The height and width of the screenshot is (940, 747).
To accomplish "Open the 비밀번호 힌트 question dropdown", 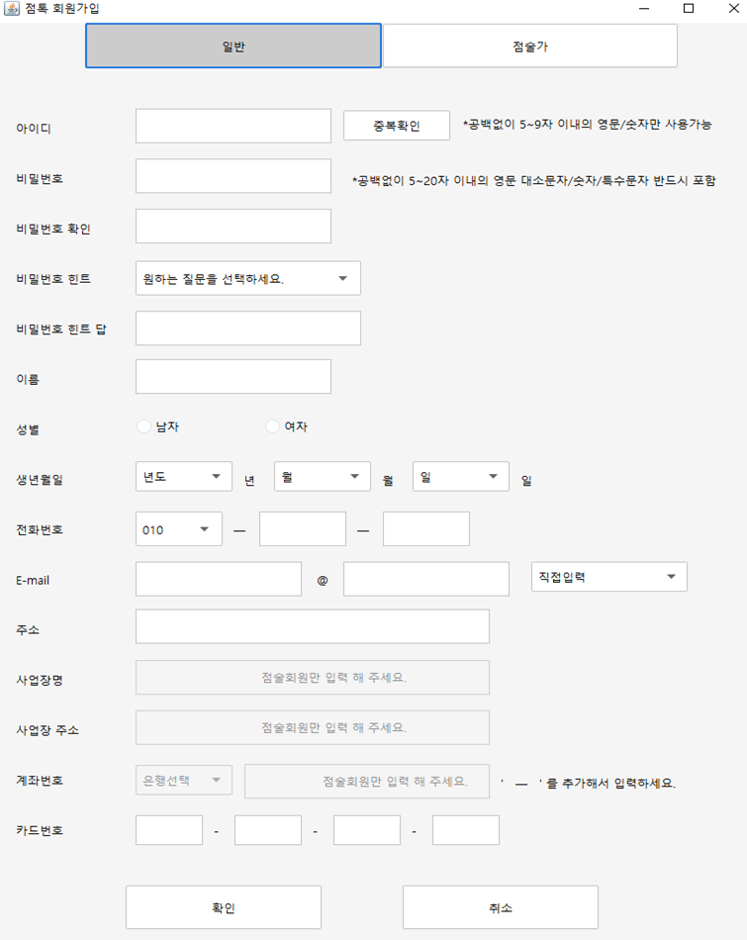I will tap(248, 278).
